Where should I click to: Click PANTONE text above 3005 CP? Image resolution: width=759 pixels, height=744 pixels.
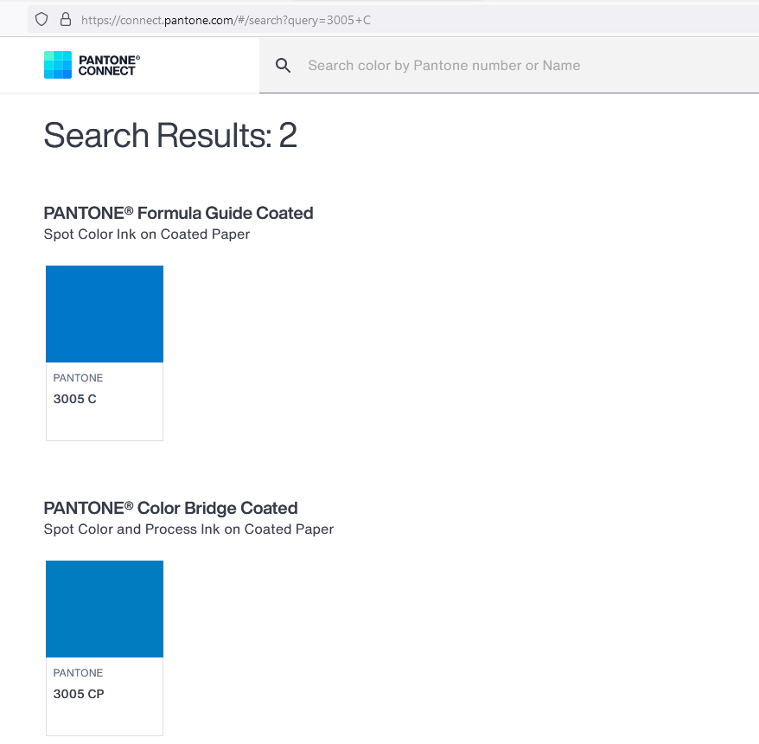tap(78, 673)
